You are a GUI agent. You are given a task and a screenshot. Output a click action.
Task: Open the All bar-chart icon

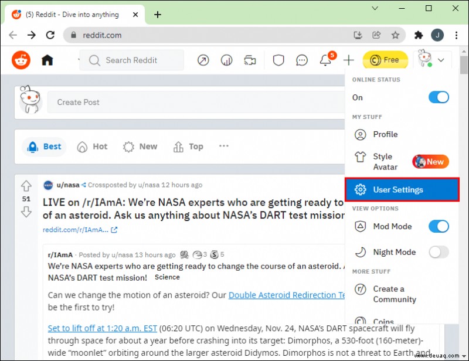(x=226, y=60)
